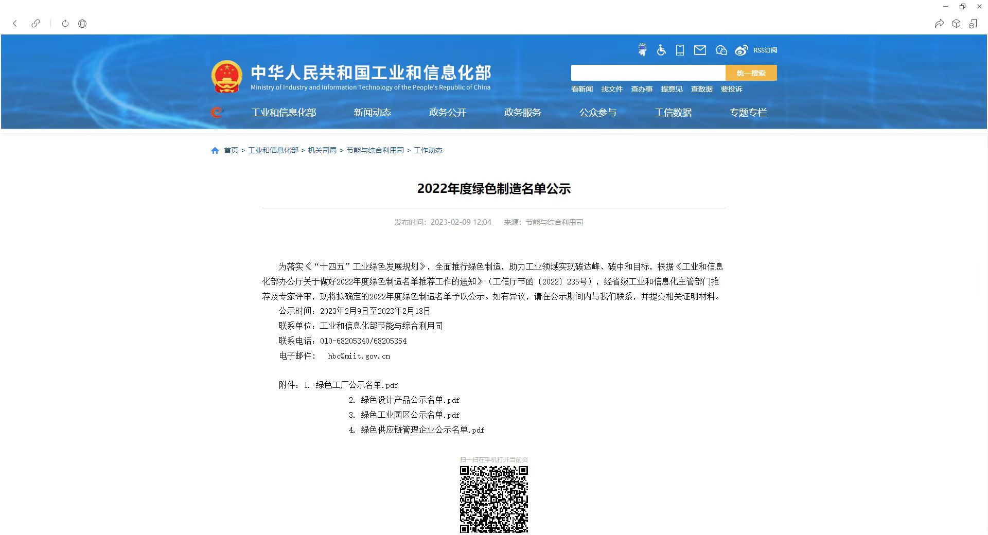988x535 pixels.
Task: Click the RSS订阅 subscription link
Action: click(x=765, y=50)
